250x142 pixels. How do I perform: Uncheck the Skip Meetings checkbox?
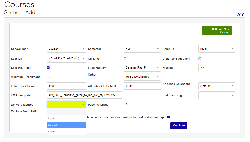coord(48,68)
